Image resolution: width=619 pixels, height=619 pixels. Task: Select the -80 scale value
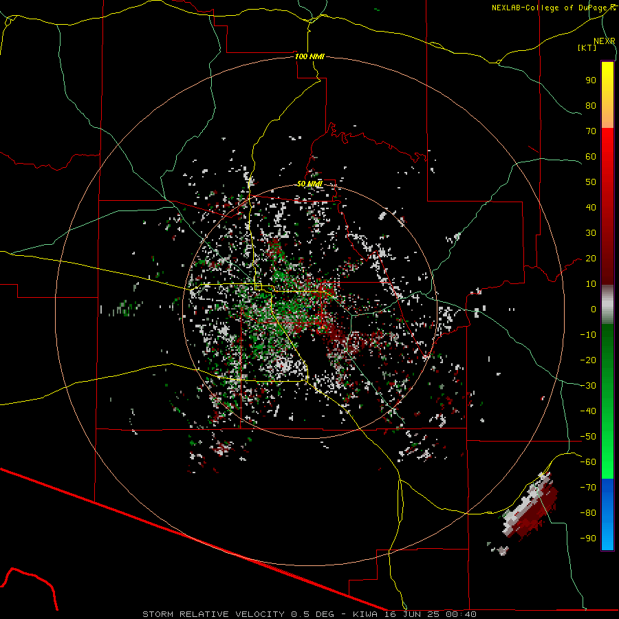pos(588,513)
